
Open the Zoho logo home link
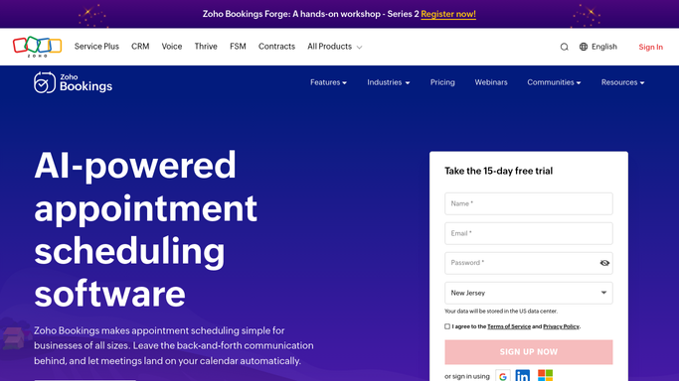37,47
